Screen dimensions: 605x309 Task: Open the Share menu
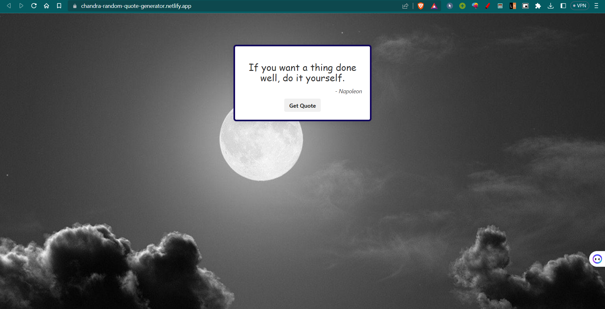405,6
